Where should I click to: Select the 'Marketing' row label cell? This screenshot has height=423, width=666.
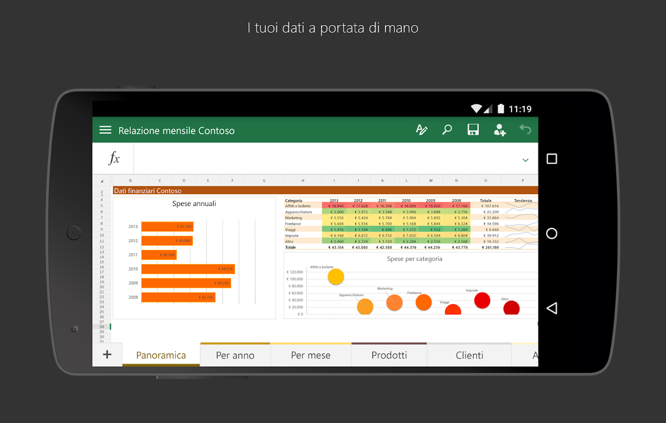[294, 218]
